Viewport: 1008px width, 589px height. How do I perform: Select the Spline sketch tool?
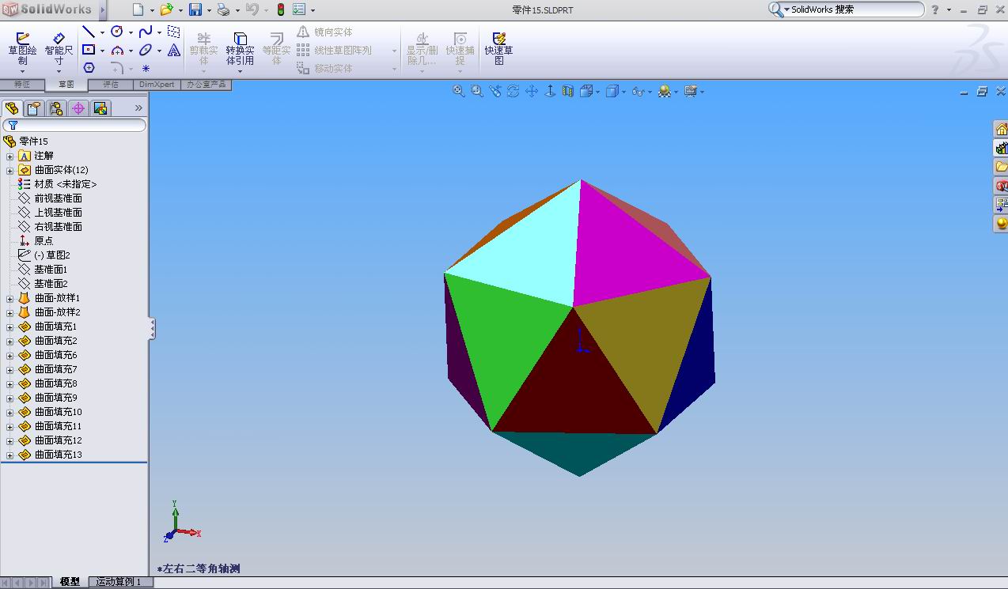146,32
